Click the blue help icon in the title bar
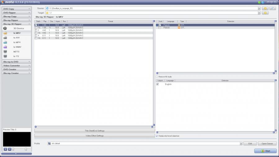279x157 pixels. 263,2
